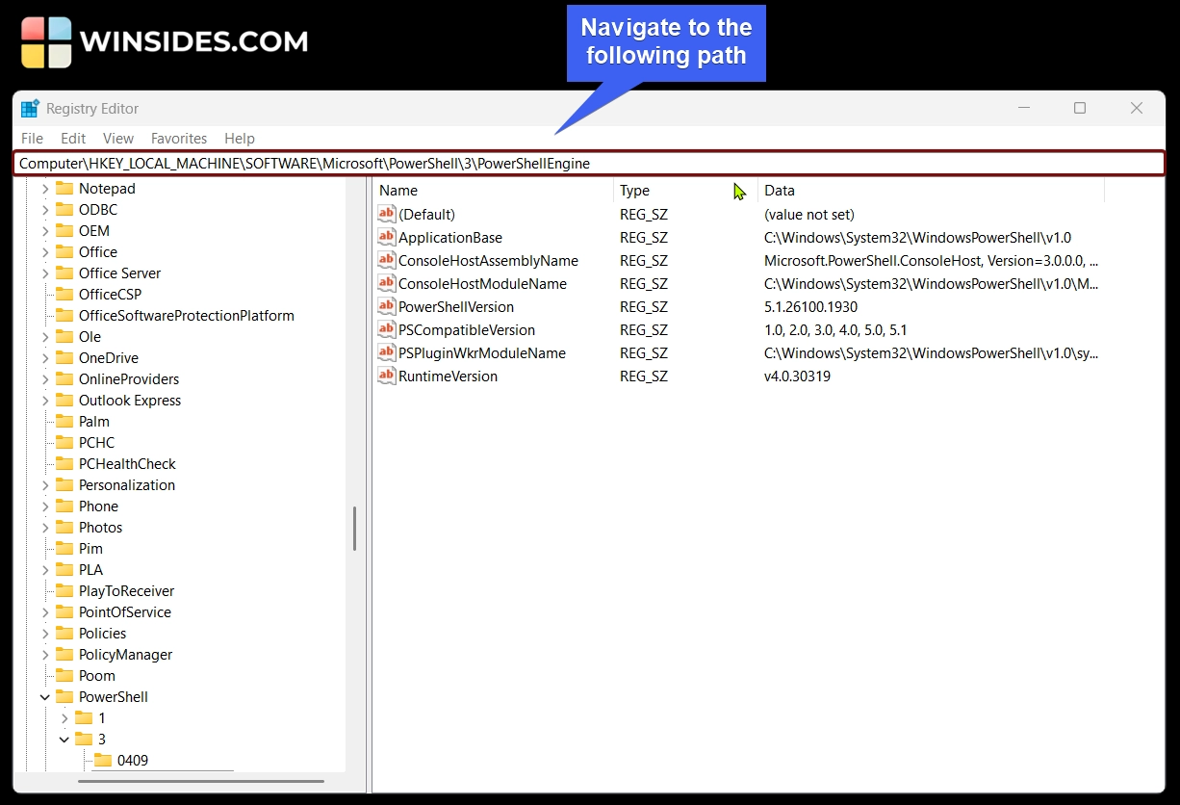Screen dimensions: 1180x805
Task: Expand the ODBC key
Action: tap(45, 210)
